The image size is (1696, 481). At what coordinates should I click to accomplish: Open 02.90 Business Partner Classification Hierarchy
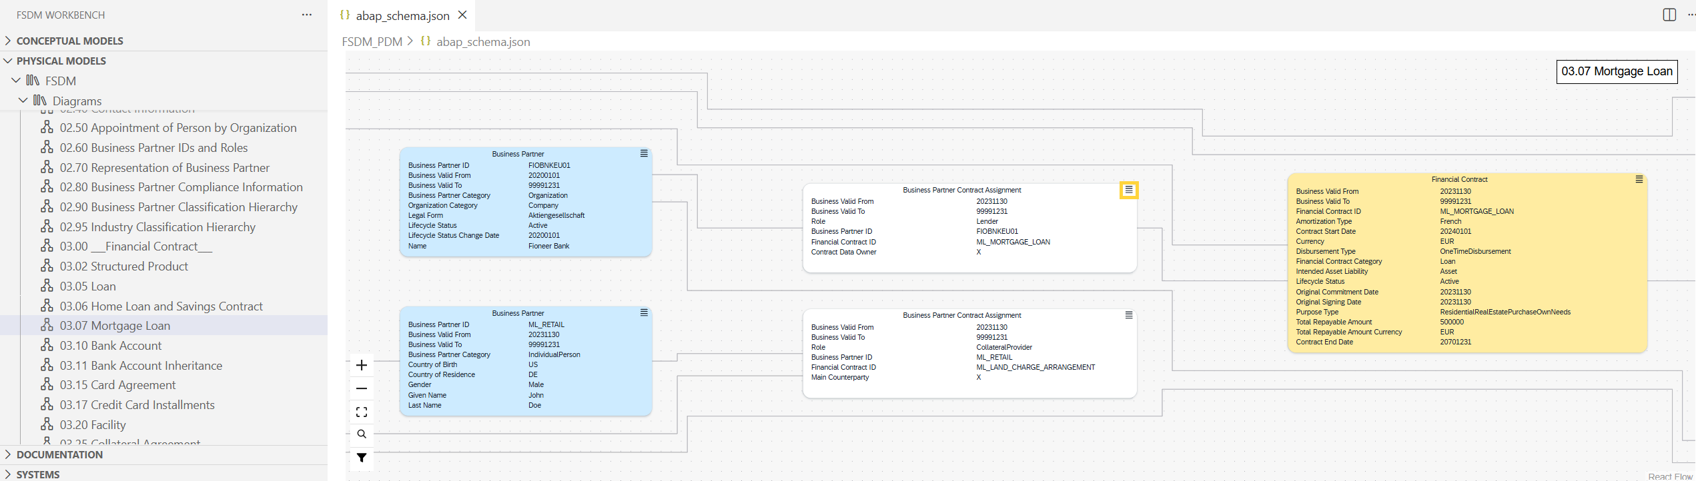[x=179, y=207]
